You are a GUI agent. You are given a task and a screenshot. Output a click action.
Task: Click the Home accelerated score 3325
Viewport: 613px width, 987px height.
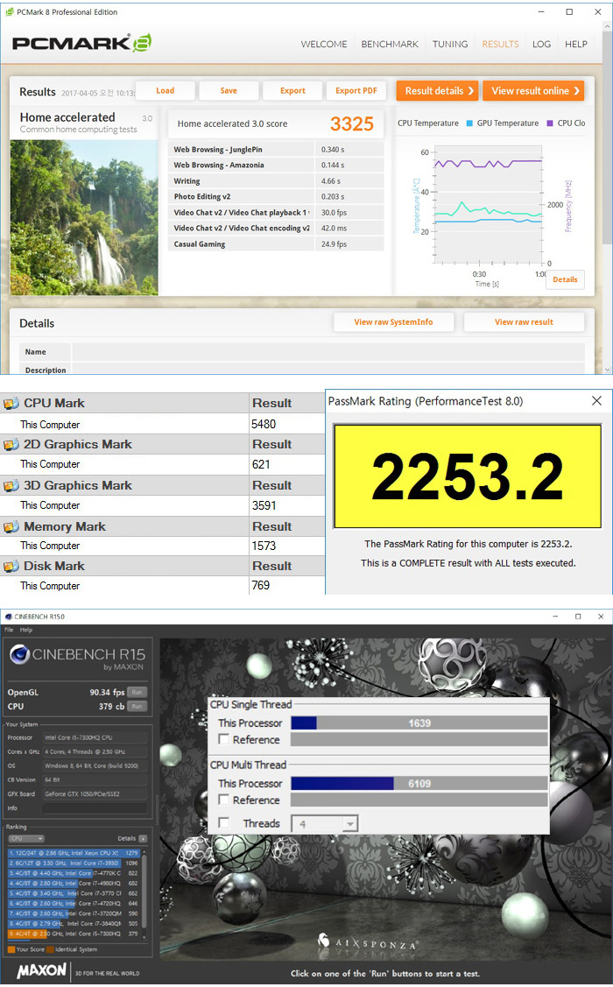(352, 124)
